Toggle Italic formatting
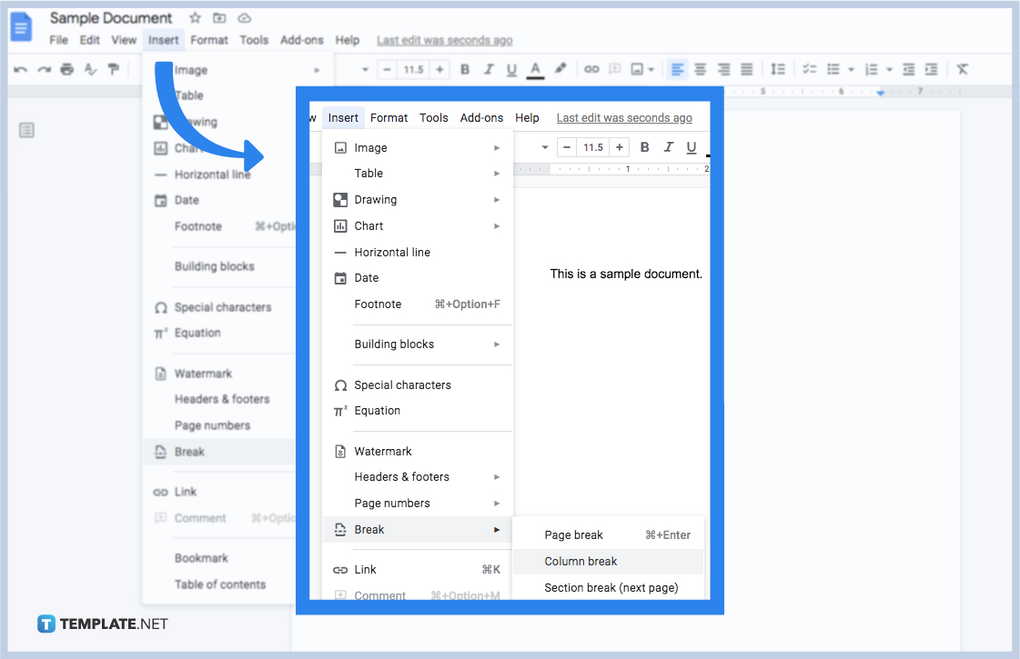1020x659 pixels. 487,69
